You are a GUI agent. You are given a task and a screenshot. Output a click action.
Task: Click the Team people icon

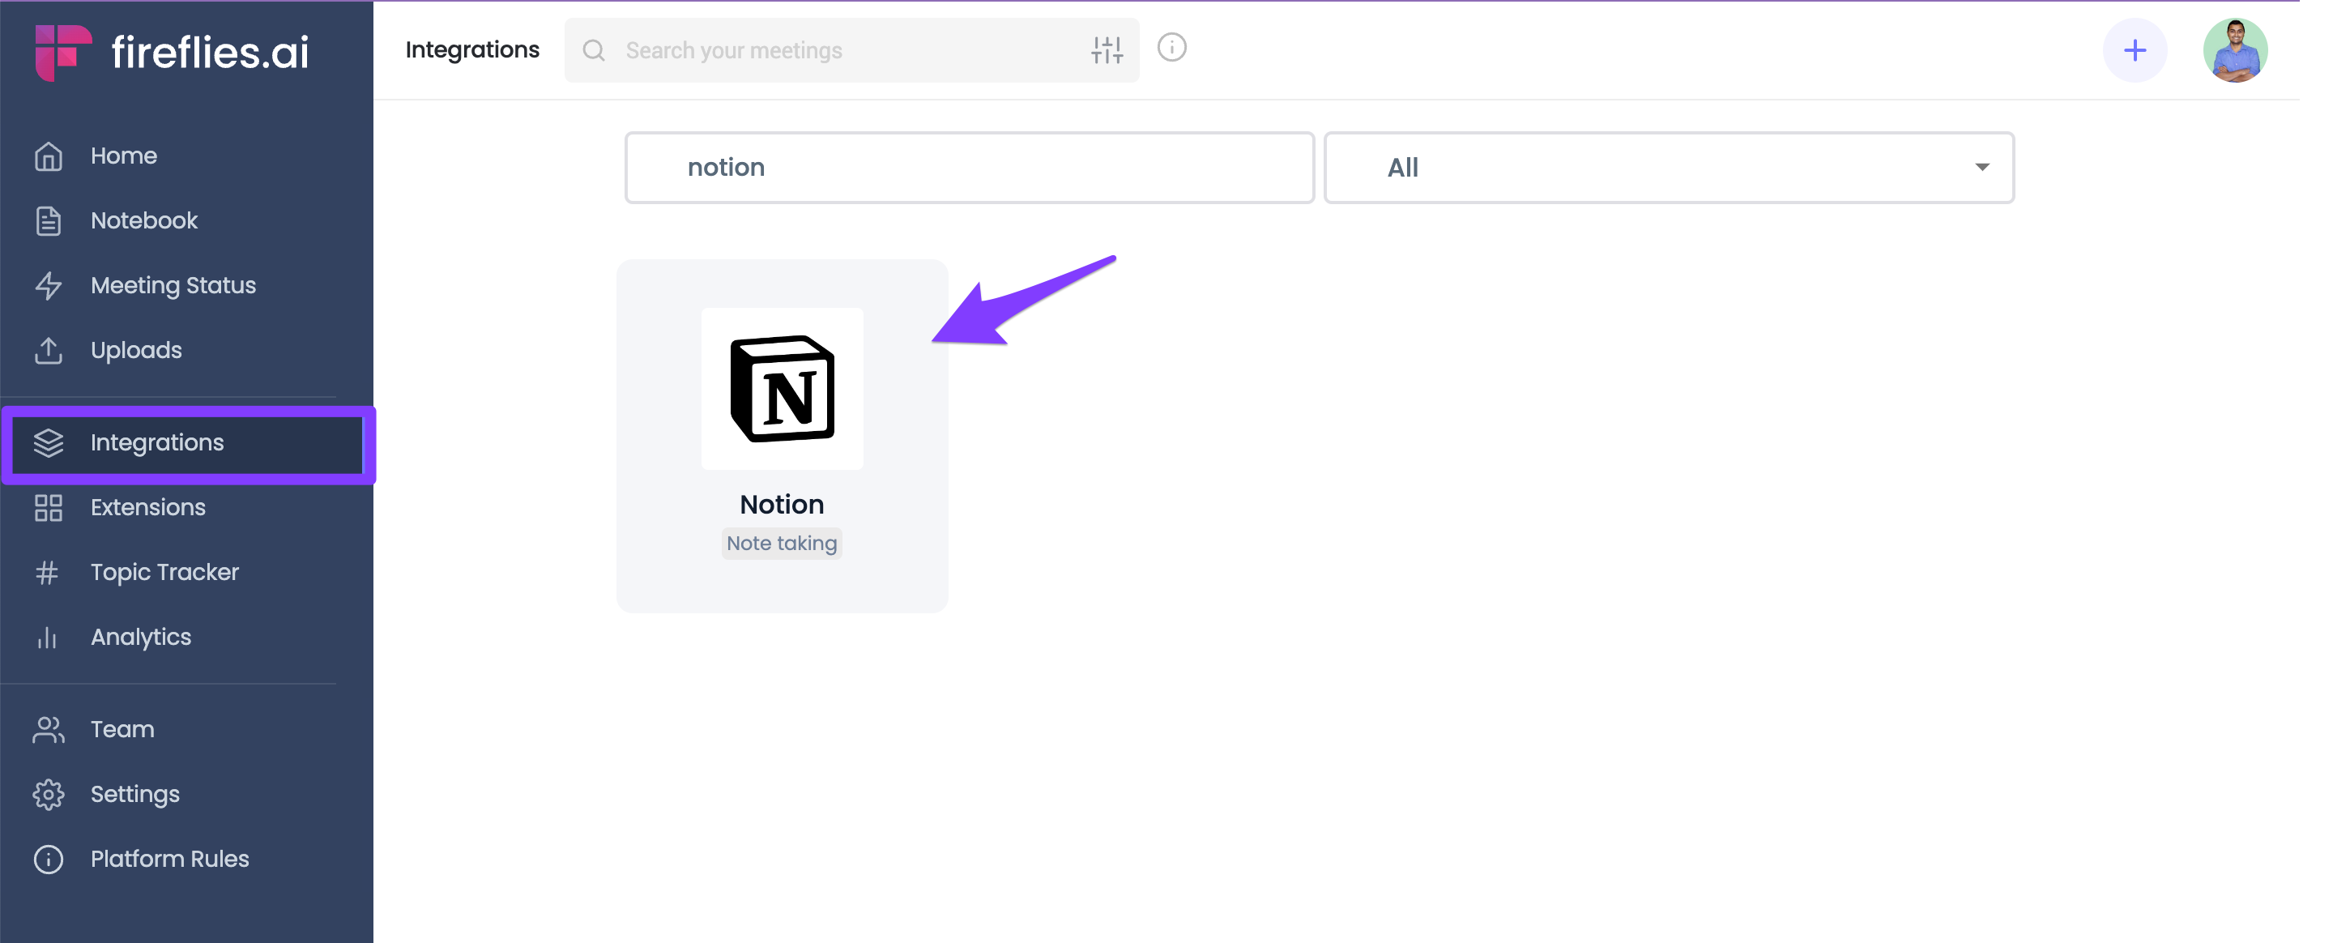pyautogui.click(x=48, y=729)
